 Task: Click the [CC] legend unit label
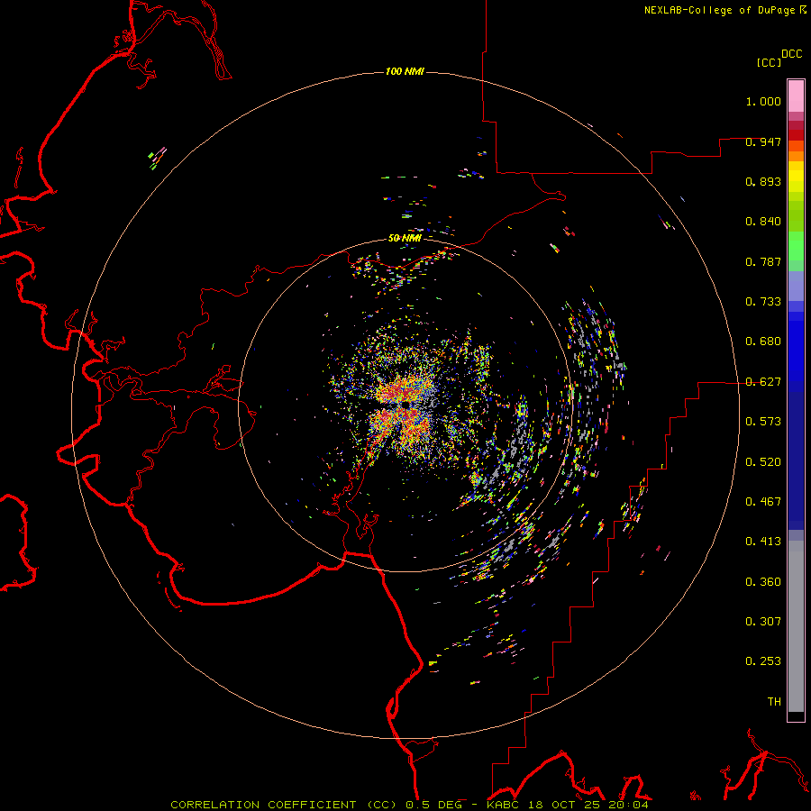(x=769, y=62)
